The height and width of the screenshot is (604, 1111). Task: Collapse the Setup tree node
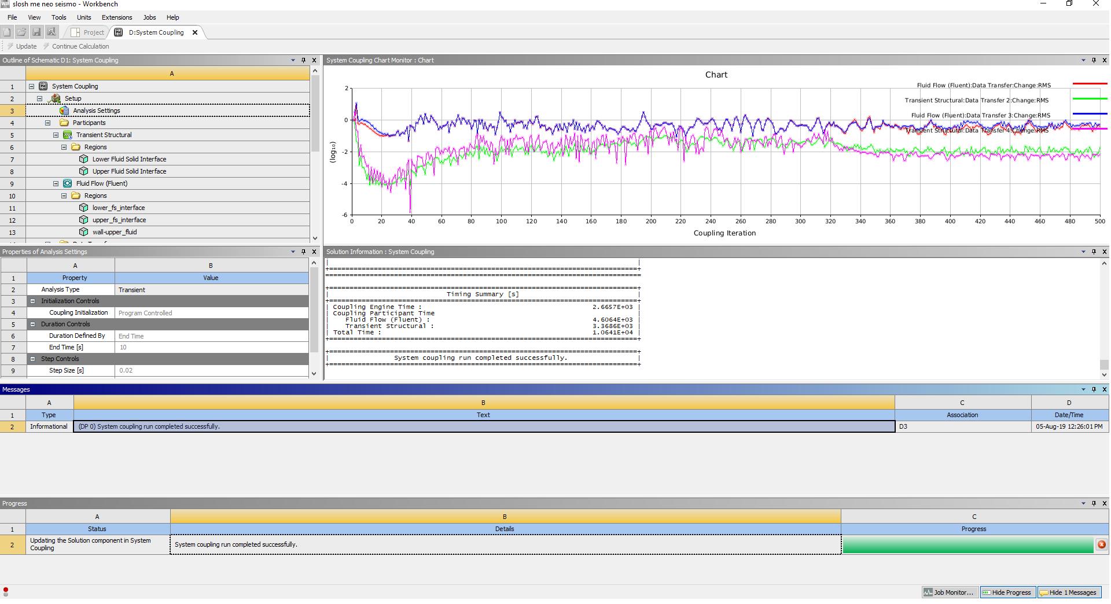tap(40, 98)
